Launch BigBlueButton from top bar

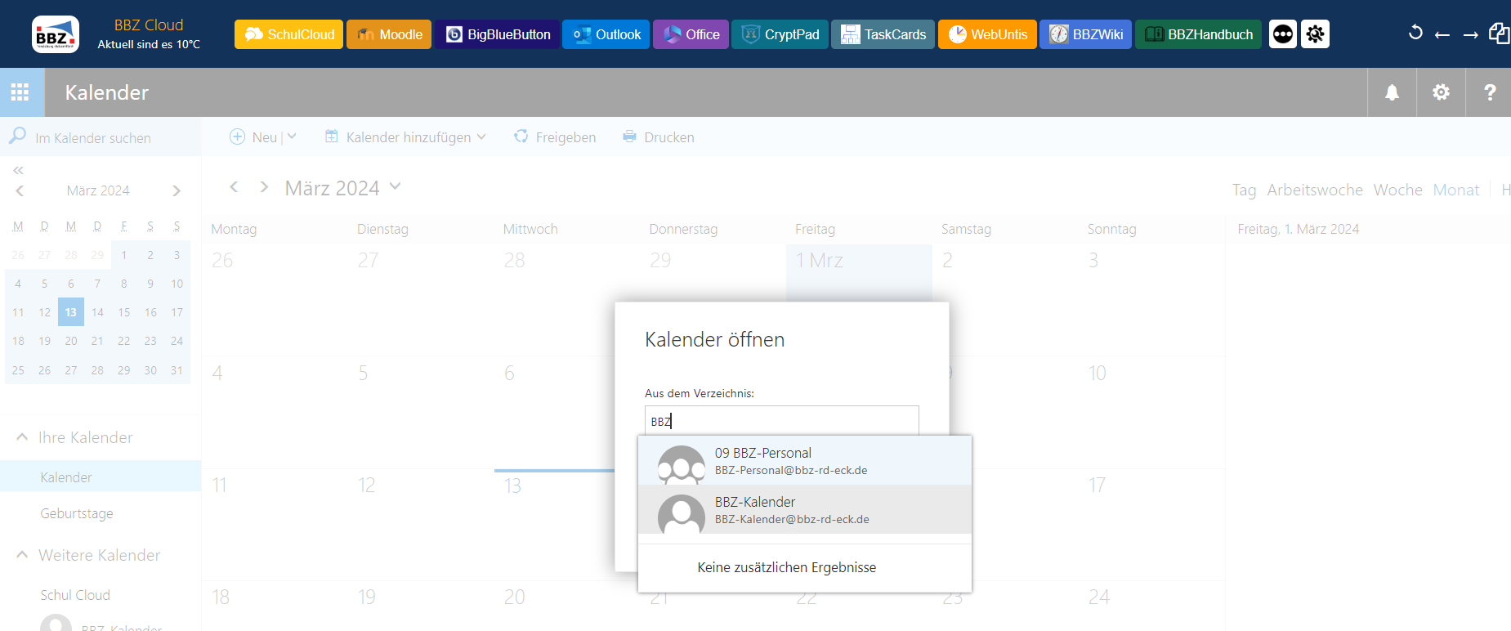(497, 34)
